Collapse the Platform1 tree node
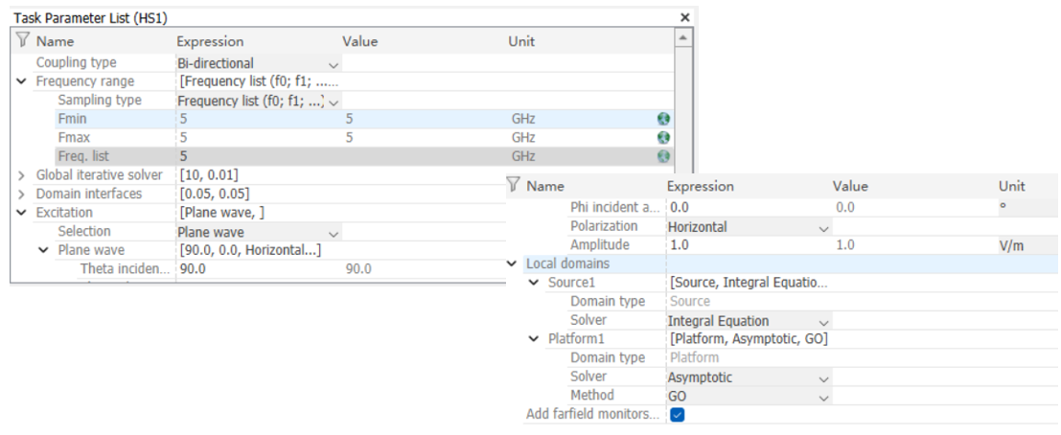The height and width of the screenshot is (435, 1061). click(x=534, y=339)
